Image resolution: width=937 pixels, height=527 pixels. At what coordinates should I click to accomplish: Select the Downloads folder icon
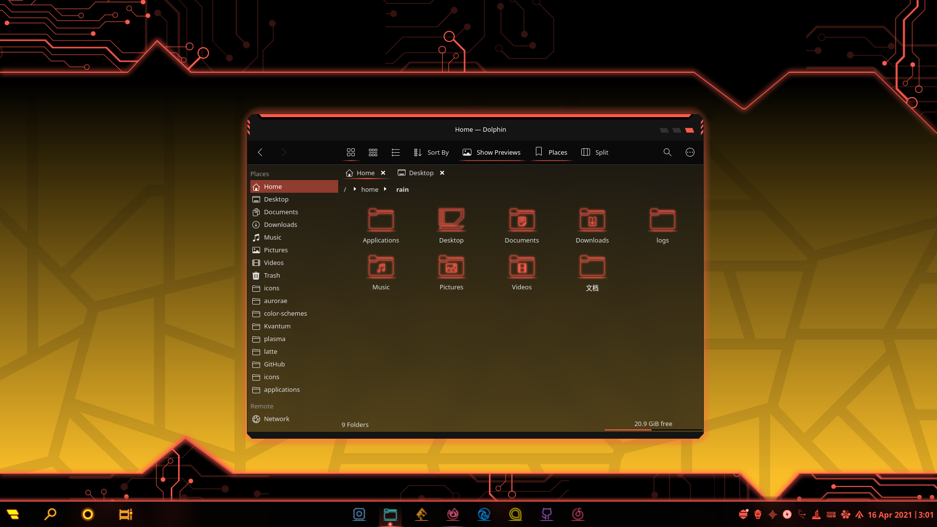(x=592, y=220)
